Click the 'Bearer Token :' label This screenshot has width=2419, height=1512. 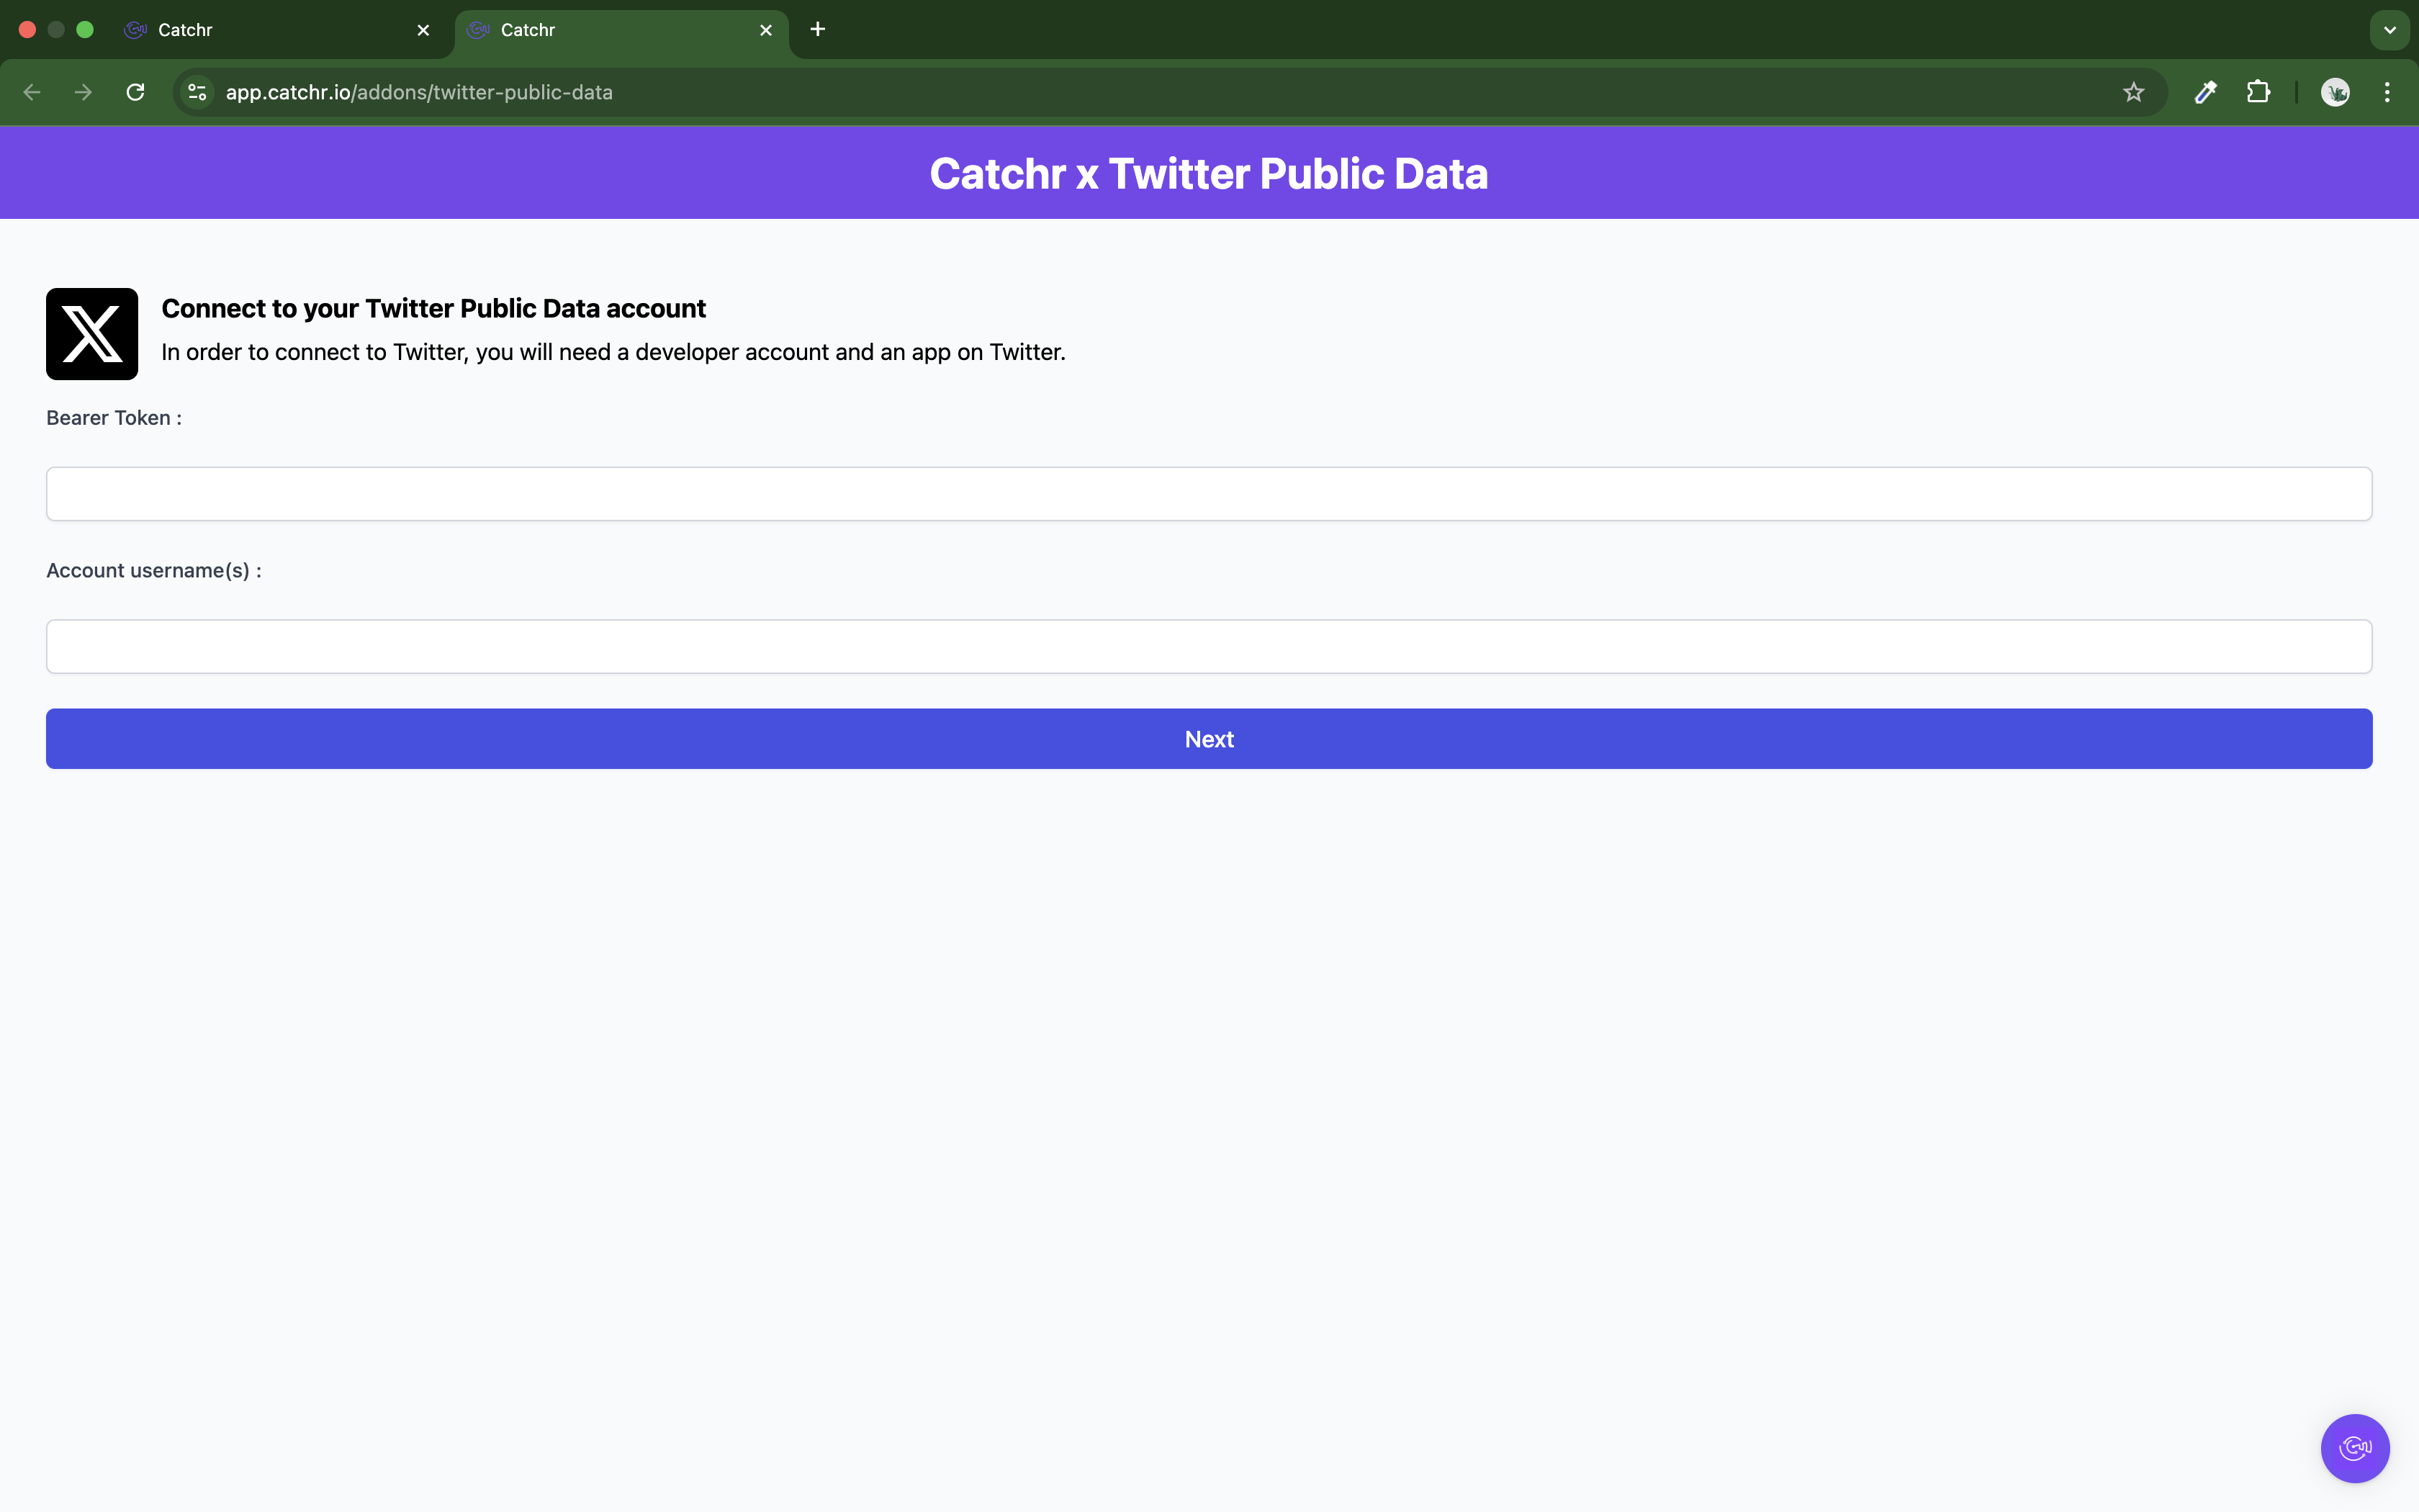(114, 418)
